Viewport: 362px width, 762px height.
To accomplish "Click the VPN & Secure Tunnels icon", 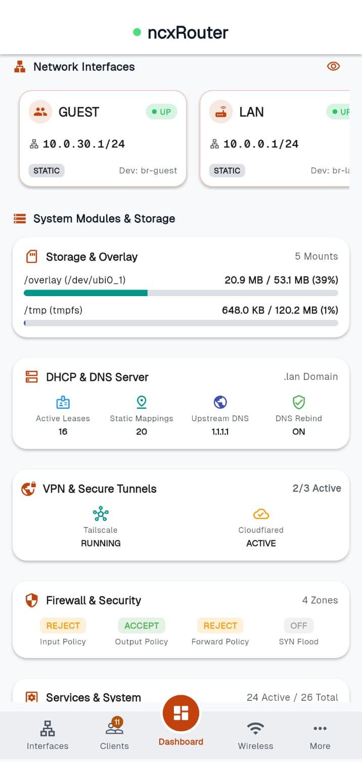I will (x=28, y=489).
